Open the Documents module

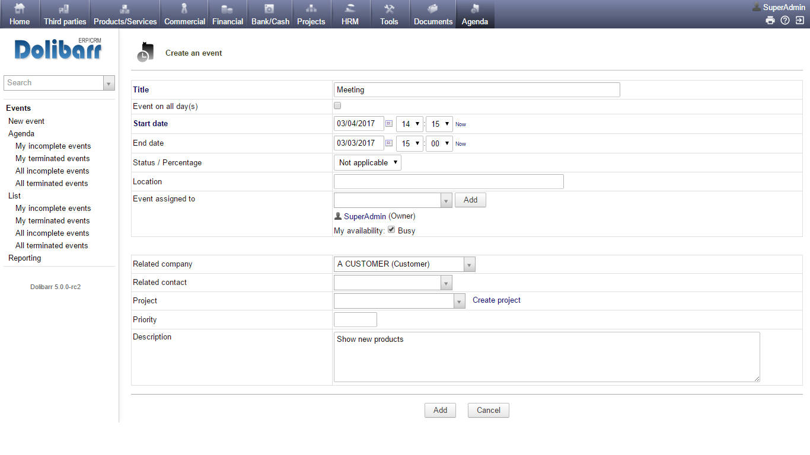tap(432, 14)
